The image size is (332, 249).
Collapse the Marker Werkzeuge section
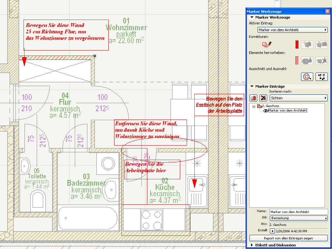[252, 17]
